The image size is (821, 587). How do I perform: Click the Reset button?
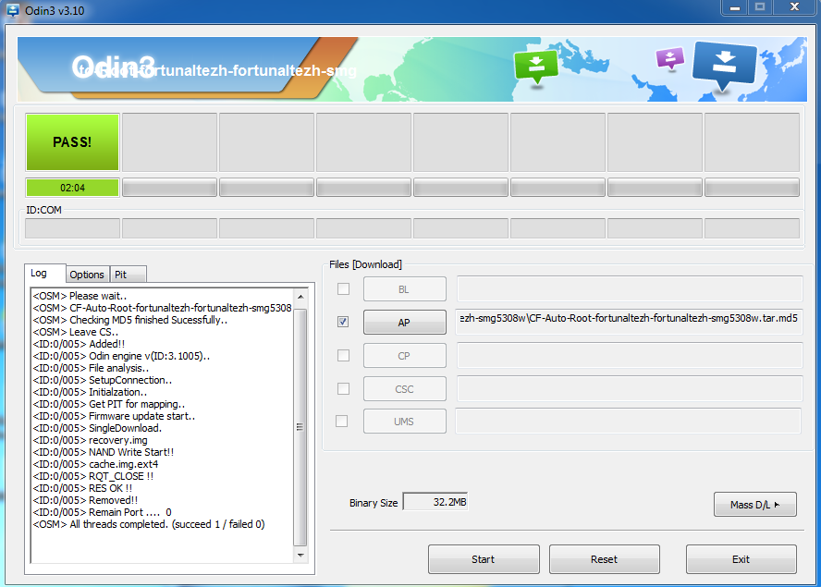tap(605, 558)
